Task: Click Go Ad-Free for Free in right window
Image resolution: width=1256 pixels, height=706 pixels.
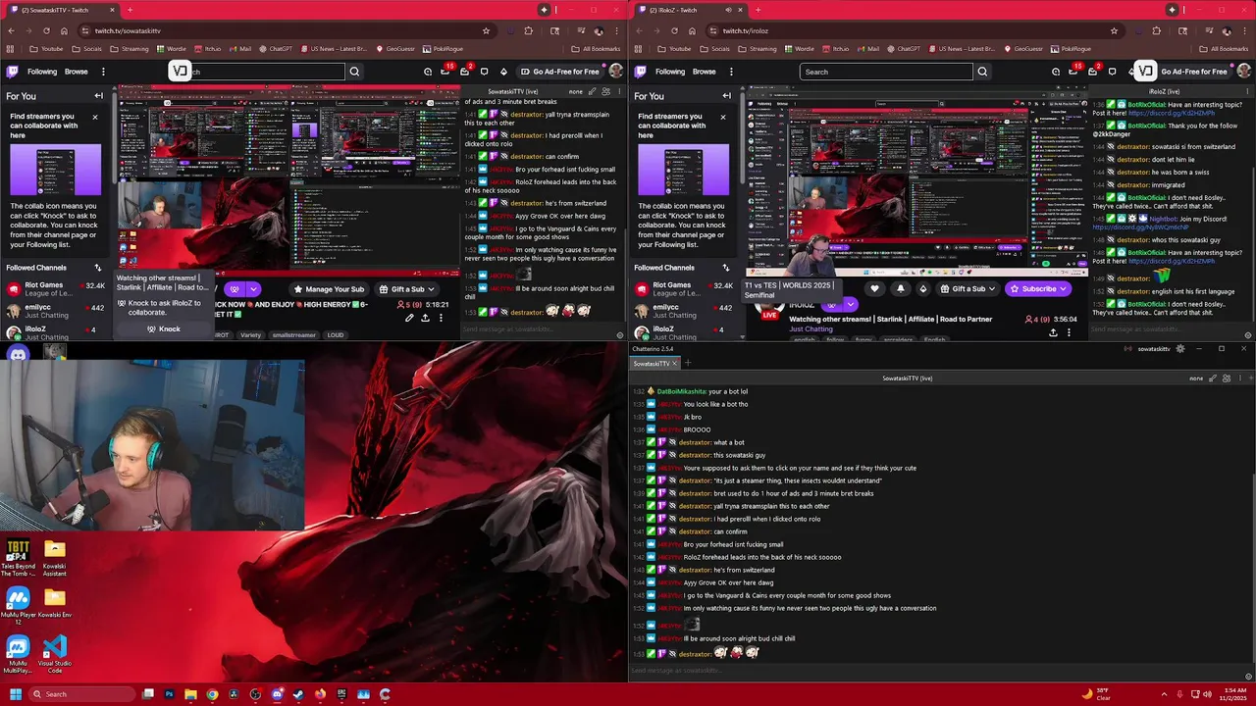Action: pos(1187,72)
